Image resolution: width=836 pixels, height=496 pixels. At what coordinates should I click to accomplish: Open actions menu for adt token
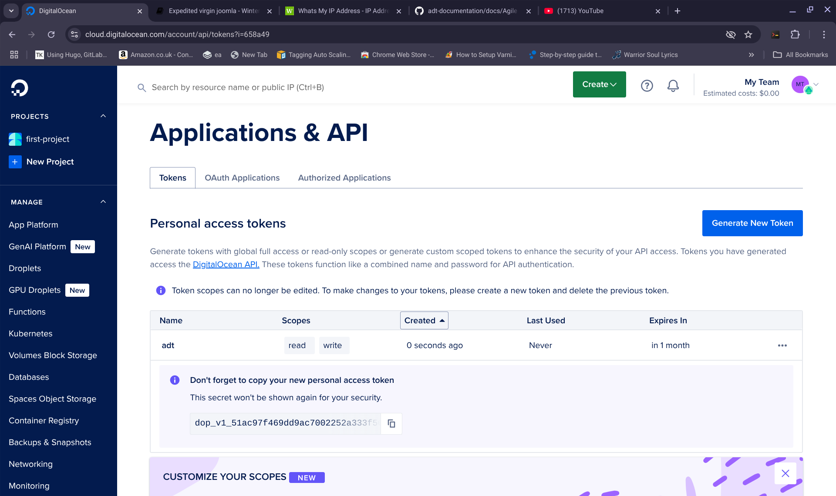click(x=782, y=345)
